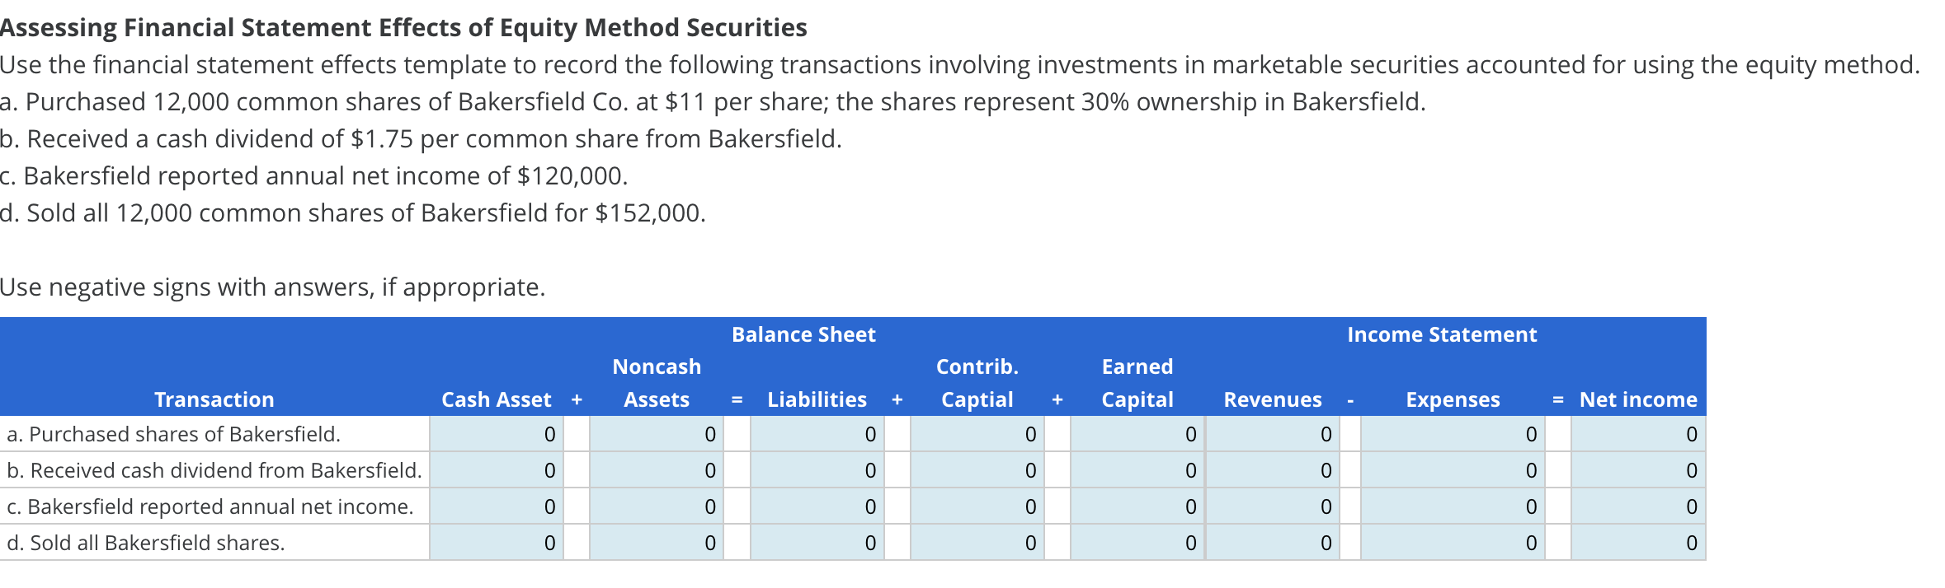Click Noncash Assets field for annual net income row
The image size is (1945, 588).
pyautogui.click(x=657, y=506)
